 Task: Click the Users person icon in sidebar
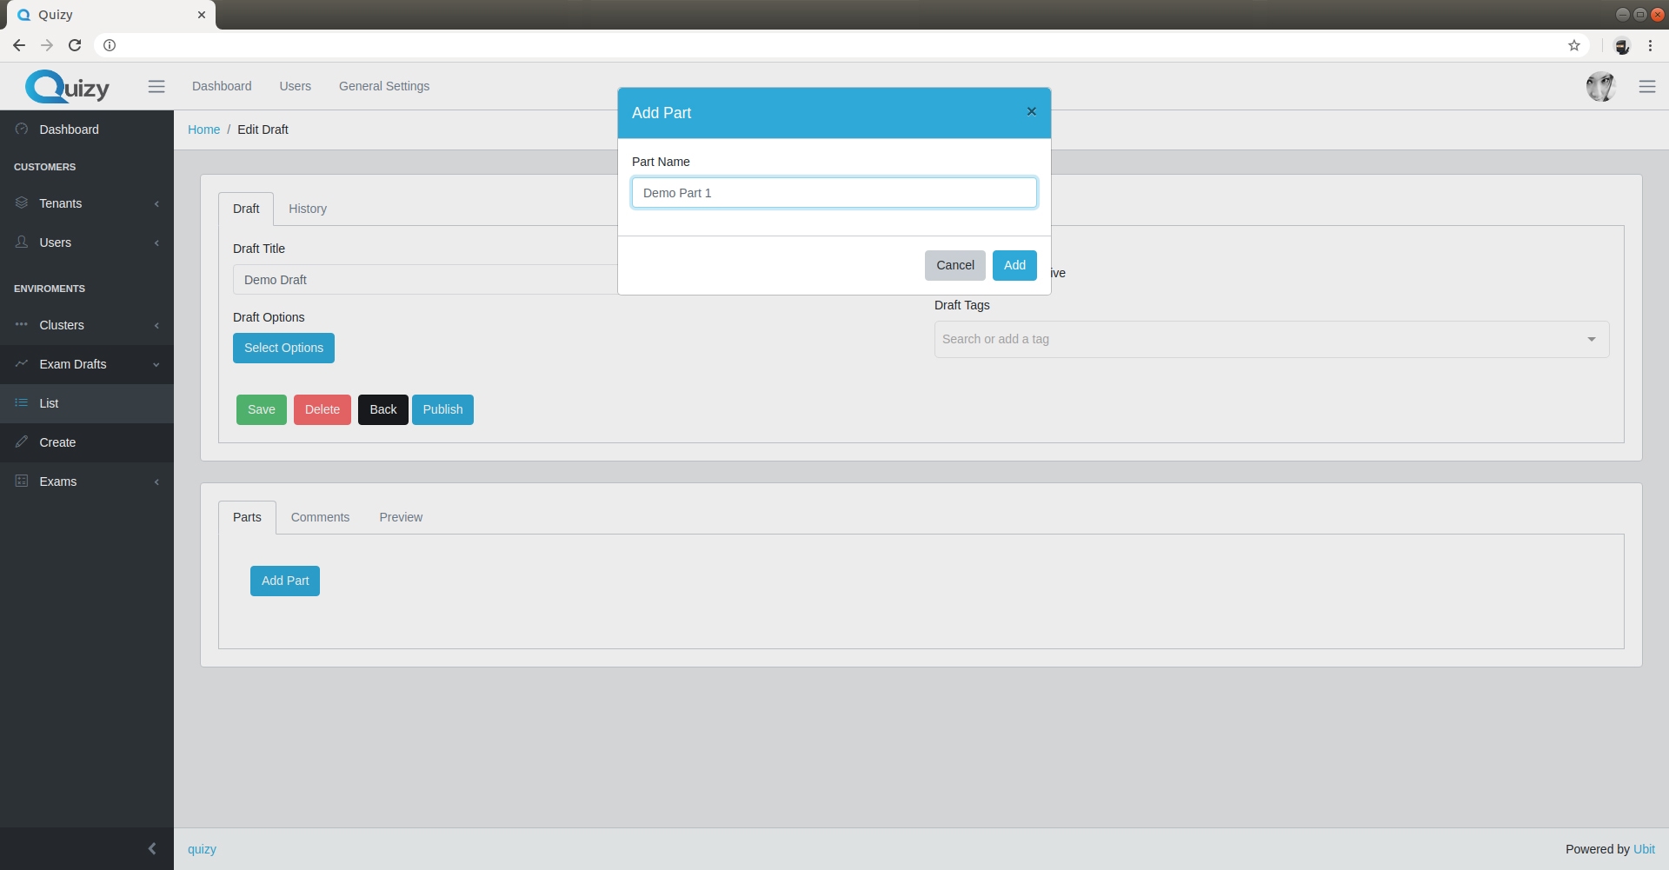22,242
